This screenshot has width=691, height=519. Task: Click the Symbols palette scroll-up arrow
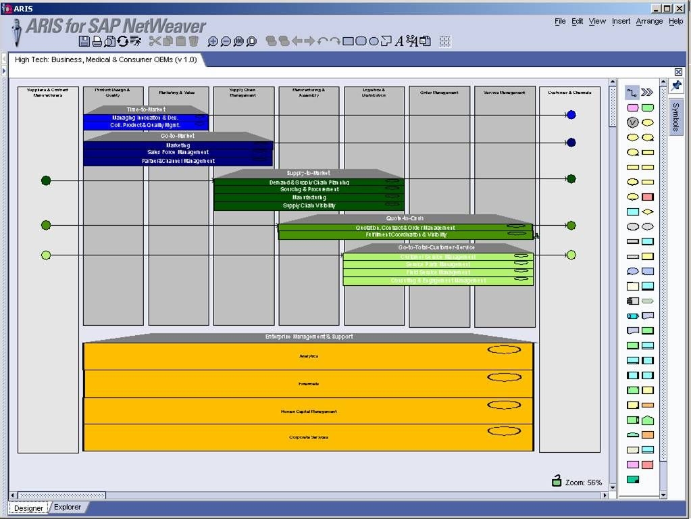point(663,82)
